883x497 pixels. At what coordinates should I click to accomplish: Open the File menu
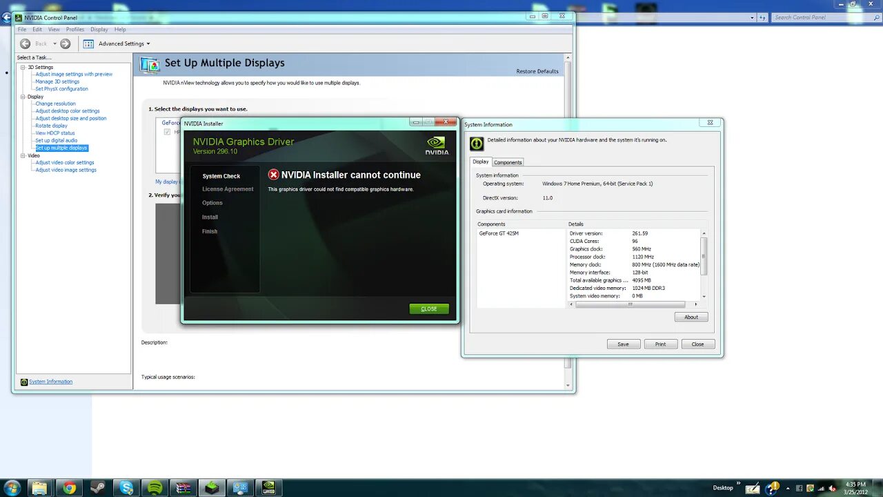[22, 30]
